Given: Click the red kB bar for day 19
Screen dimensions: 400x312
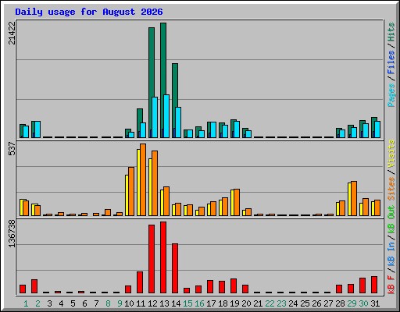Looking at the screenshot, I should [234, 286].
